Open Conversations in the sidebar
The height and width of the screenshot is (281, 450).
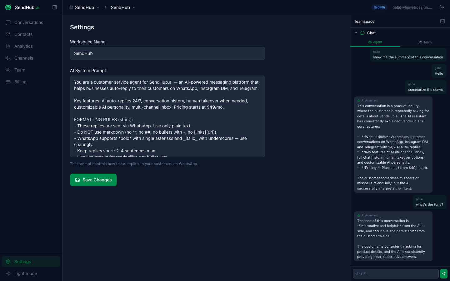point(31,22)
